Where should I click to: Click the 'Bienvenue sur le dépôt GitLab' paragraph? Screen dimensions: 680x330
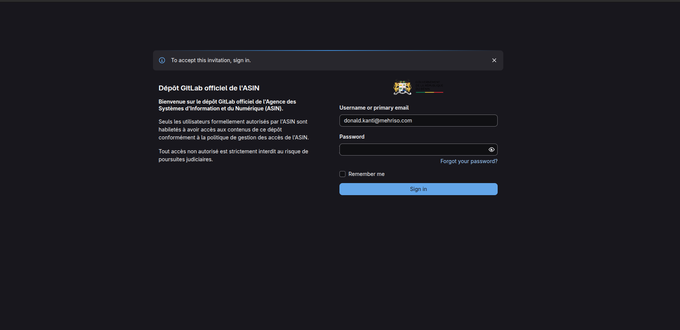click(227, 105)
